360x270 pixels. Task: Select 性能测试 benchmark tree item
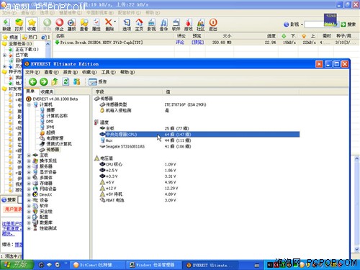click(48, 228)
